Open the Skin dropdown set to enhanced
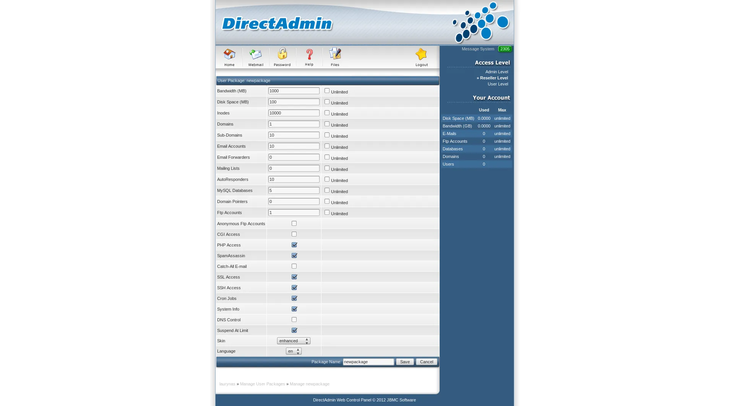 pyautogui.click(x=294, y=341)
